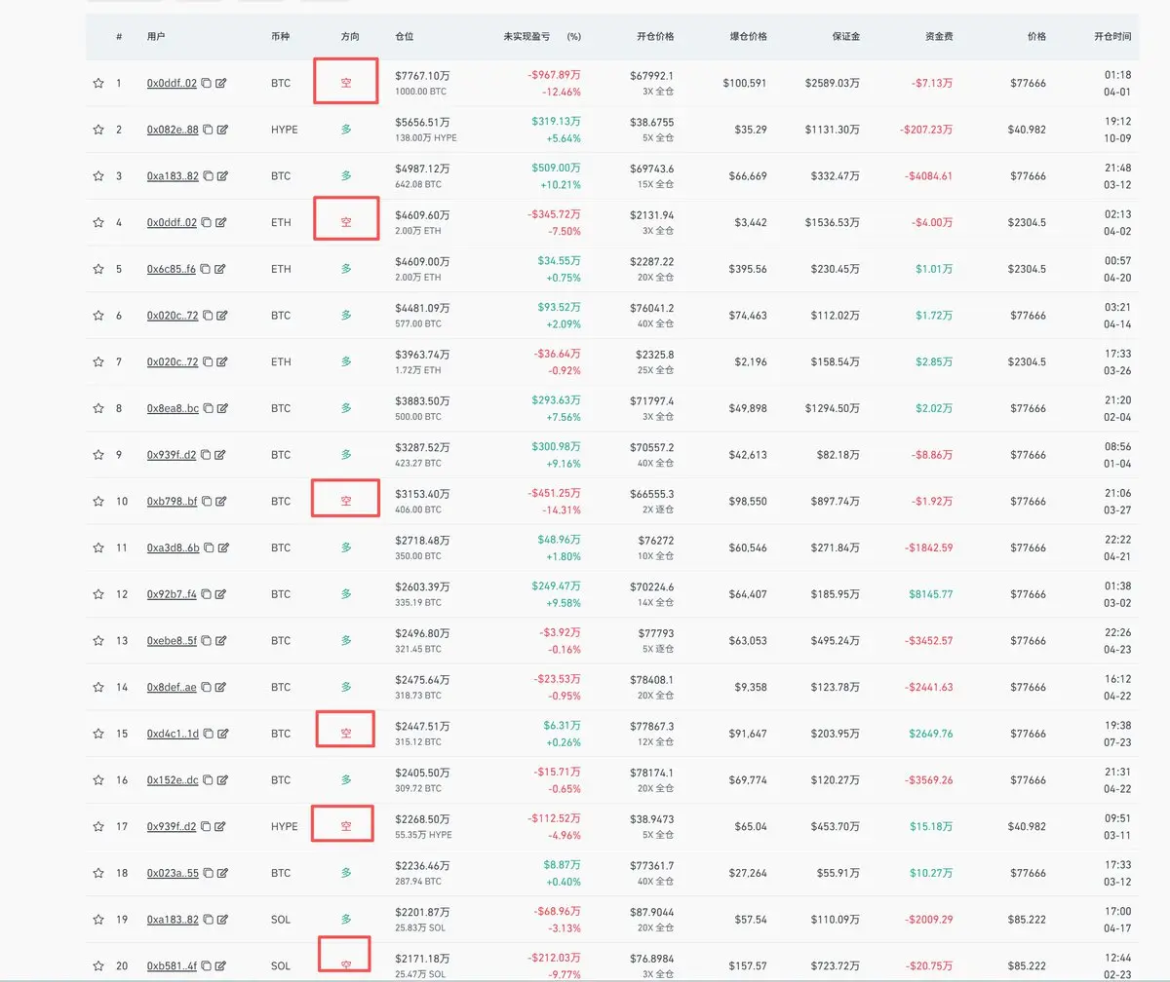Image resolution: width=1170 pixels, height=982 pixels.
Task: Copy the 0x8ea8..bc address
Action: pyautogui.click(x=208, y=408)
